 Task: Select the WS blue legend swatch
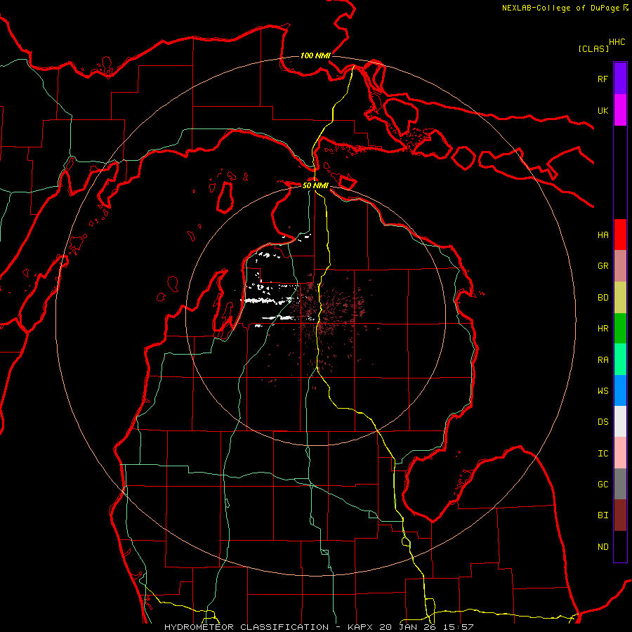pyautogui.click(x=620, y=390)
